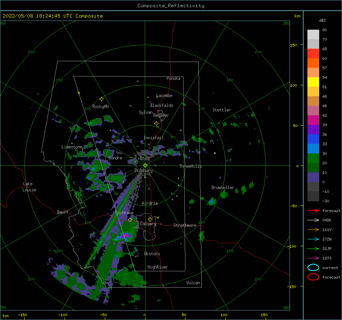Click the yellow 100 tick on right axis

(293, 85)
